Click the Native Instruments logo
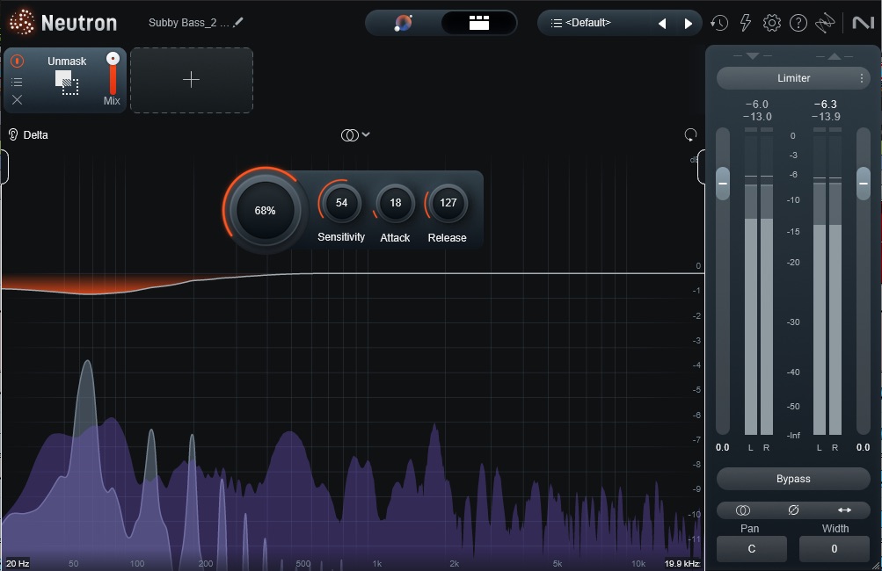 pyautogui.click(x=863, y=23)
